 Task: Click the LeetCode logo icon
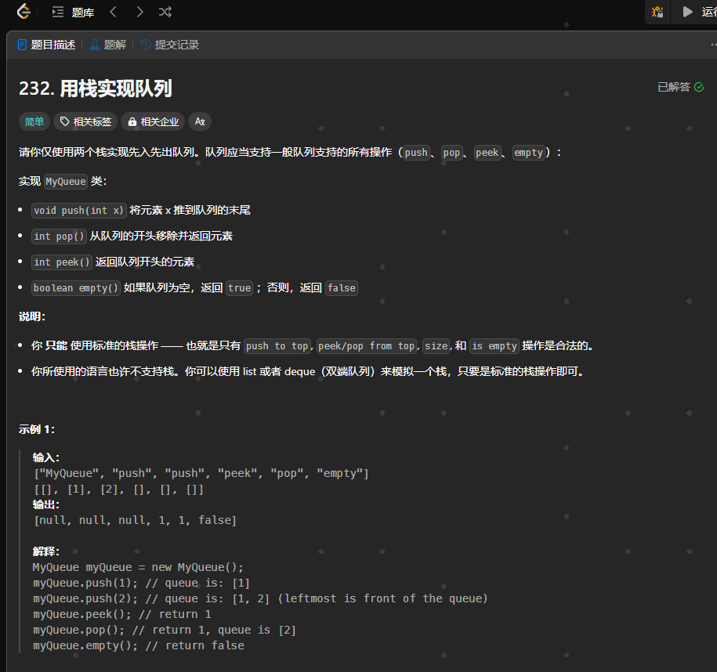pyautogui.click(x=24, y=12)
